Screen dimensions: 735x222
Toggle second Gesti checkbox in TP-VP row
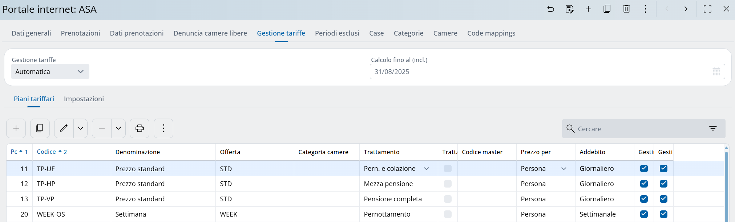click(x=663, y=199)
